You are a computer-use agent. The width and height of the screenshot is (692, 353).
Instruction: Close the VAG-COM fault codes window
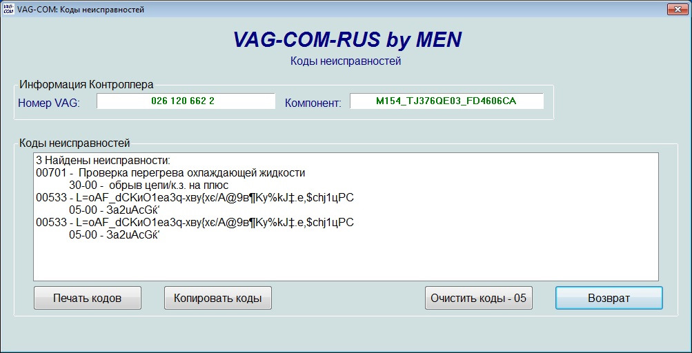(x=677, y=9)
